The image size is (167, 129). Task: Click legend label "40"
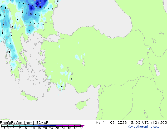[70, 128]
